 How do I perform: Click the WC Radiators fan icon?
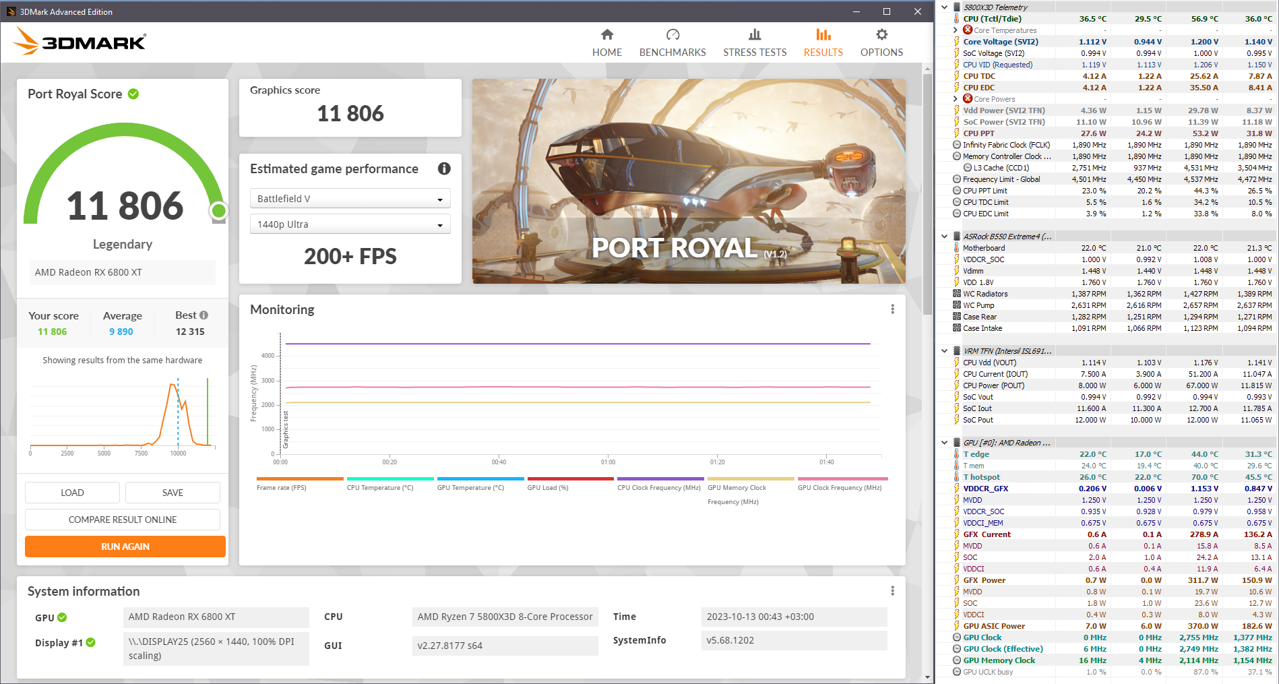(957, 294)
